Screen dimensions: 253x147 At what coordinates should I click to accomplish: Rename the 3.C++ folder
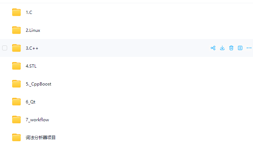(240, 48)
